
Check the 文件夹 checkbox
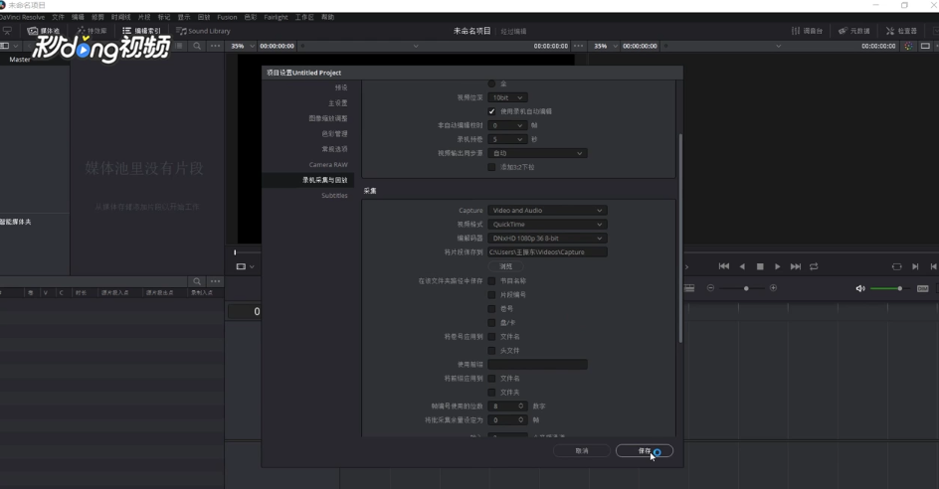[x=491, y=393]
